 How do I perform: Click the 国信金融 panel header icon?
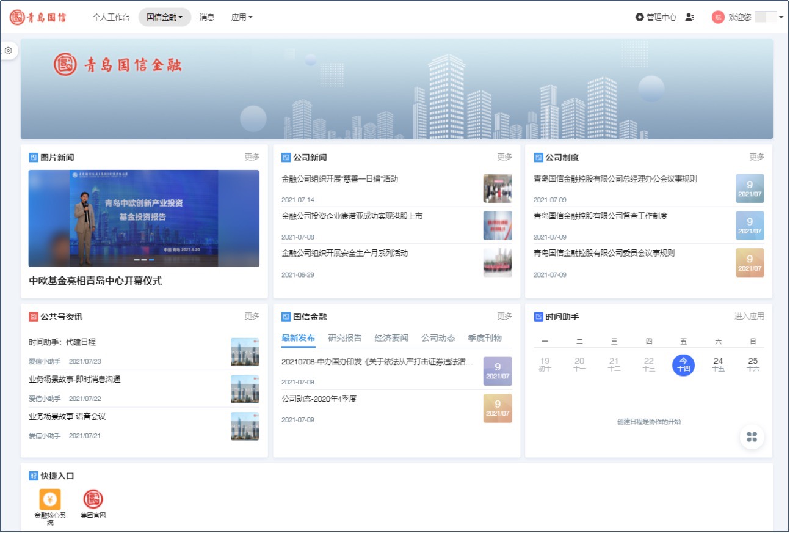point(286,317)
